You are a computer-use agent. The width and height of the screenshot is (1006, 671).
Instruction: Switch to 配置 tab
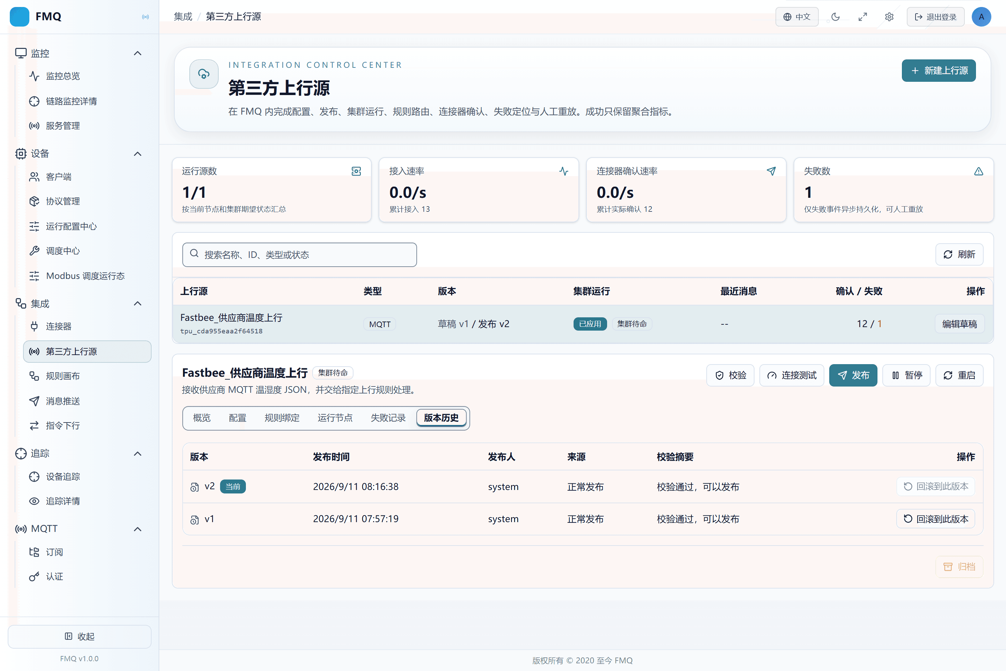pyautogui.click(x=238, y=418)
